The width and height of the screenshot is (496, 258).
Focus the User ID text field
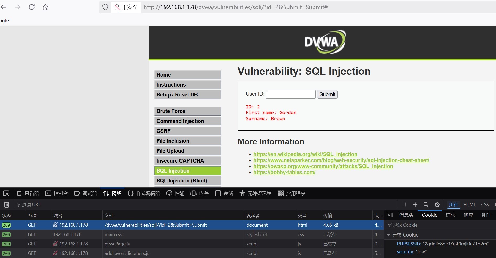click(291, 94)
